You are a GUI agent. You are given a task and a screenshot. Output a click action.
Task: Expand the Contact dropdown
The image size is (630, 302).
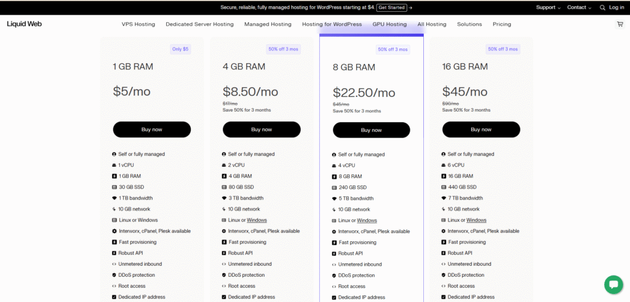click(x=579, y=7)
